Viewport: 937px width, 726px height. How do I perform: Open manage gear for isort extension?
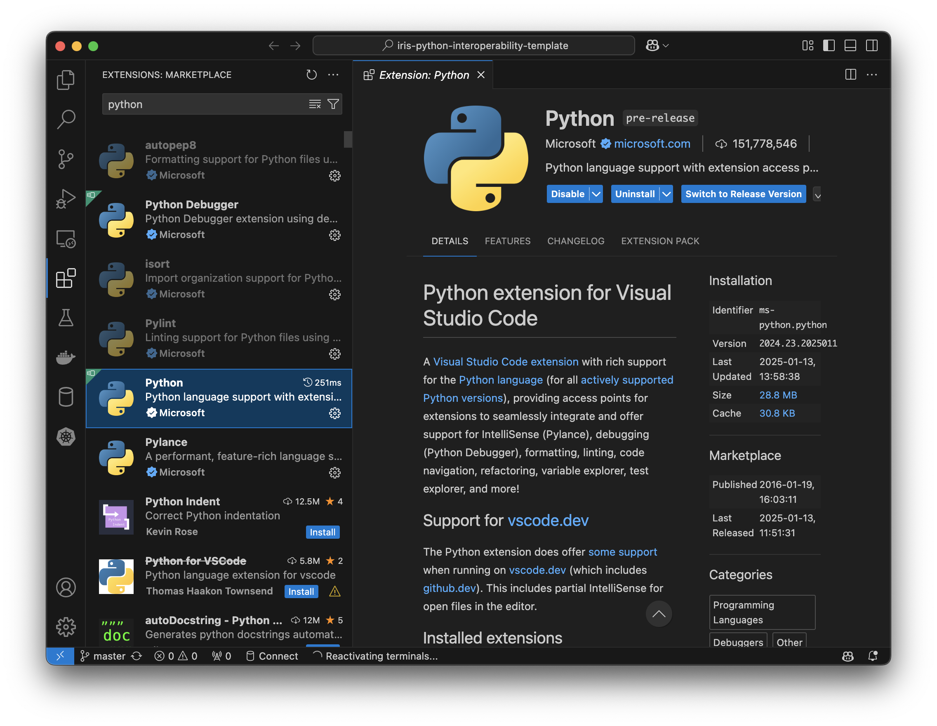(334, 295)
